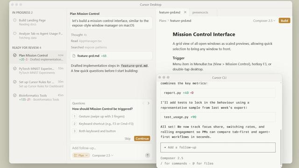This screenshot has height=168, width=299.
Task: Click the spinner icon beside Analyze Tab vs Agent Usage
Action: pyautogui.click(x=14, y=34)
